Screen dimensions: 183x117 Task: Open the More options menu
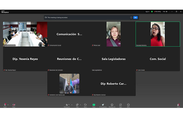coord(128,105)
